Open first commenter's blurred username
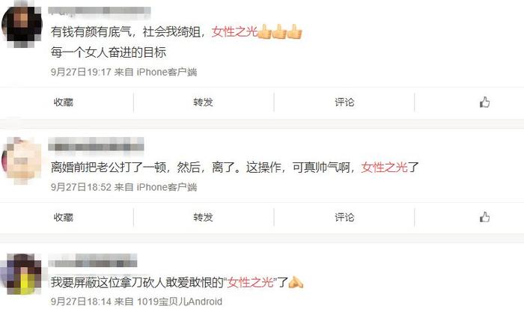Viewport: 524px width, 309px height. [100, 11]
